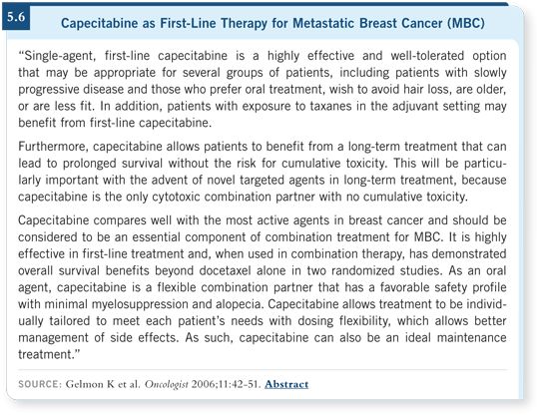The width and height of the screenshot is (539, 415).
Task: Click the final word treatment.” ending the quote
Action: [49, 354]
